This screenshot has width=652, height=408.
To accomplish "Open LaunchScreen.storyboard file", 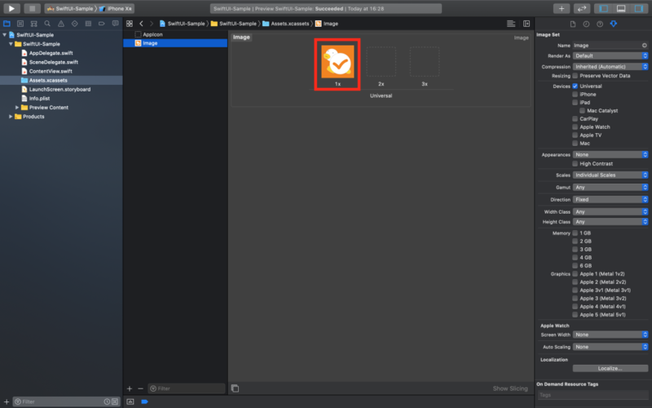I will [x=59, y=90].
